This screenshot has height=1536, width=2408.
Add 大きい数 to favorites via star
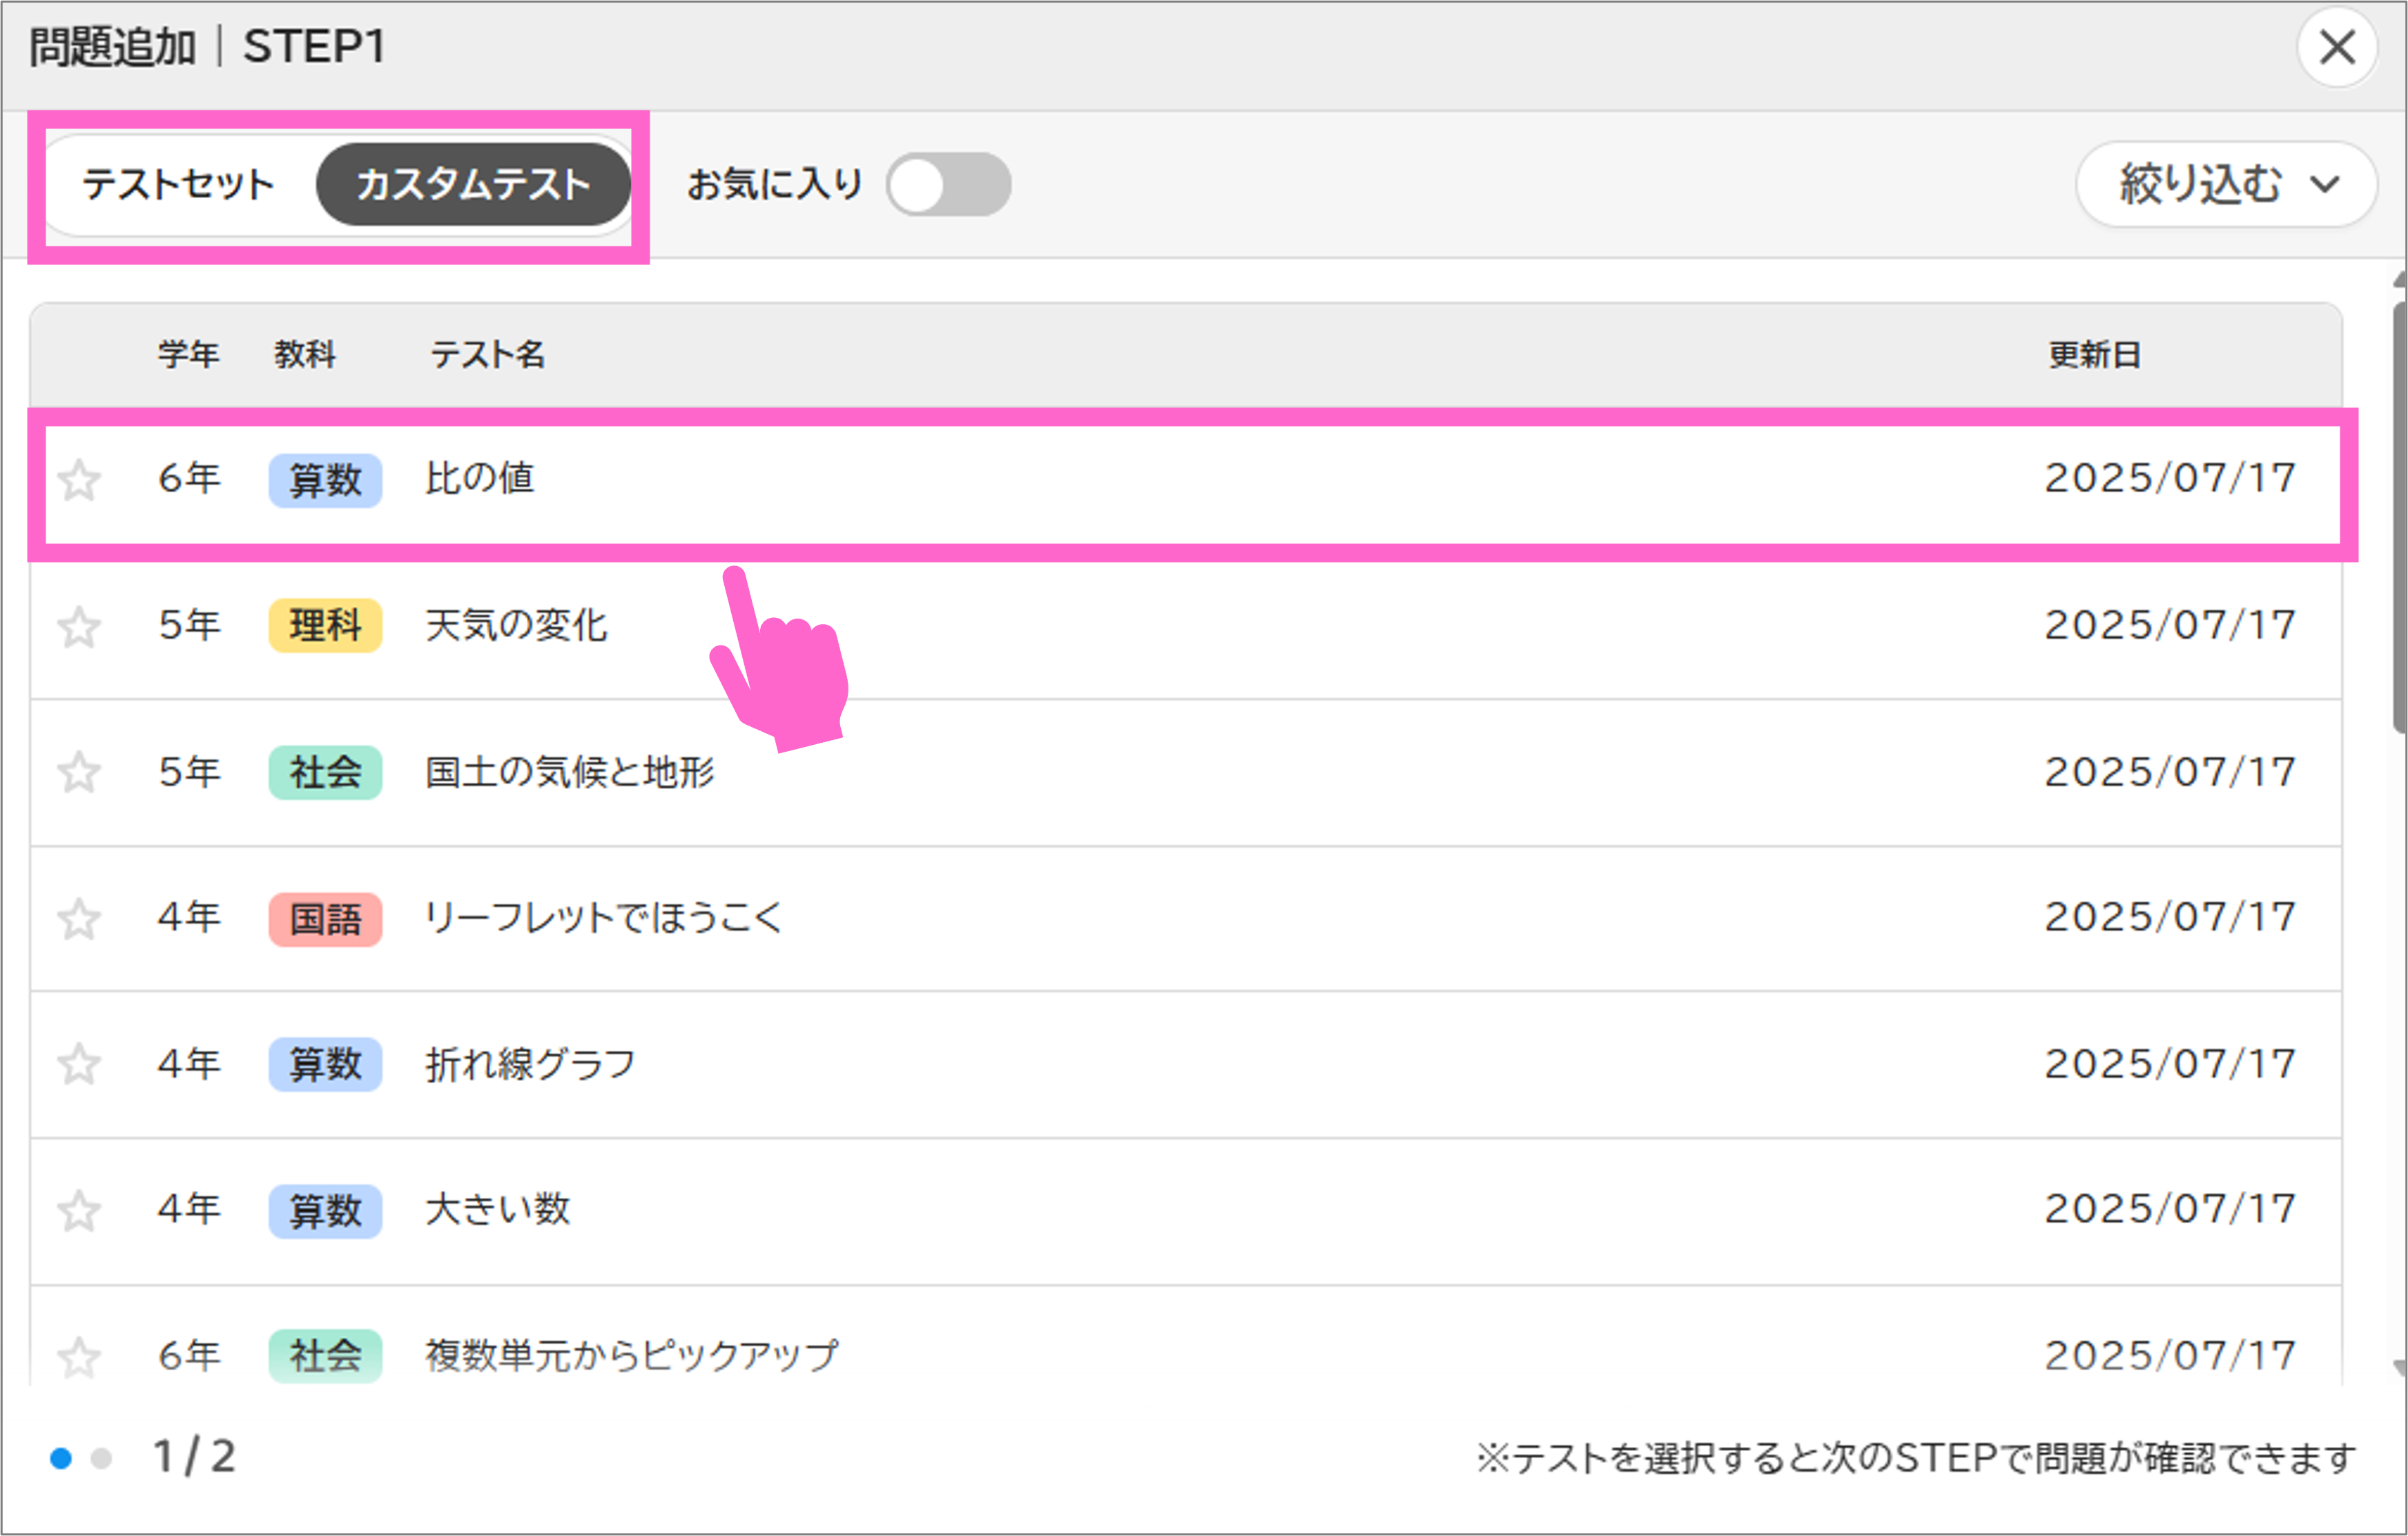point(79,1210)
